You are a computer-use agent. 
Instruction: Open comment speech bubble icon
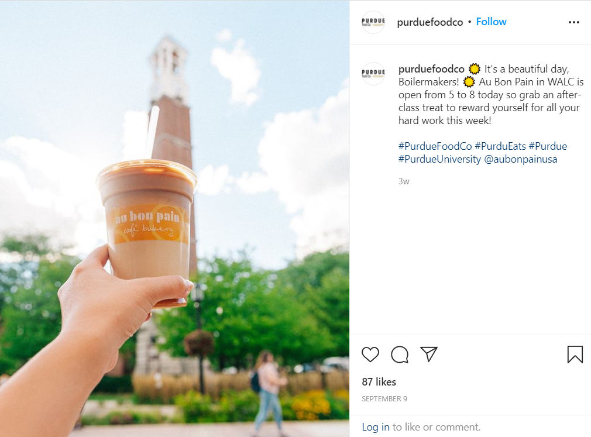pyautogui.click(x=400, y=355)
